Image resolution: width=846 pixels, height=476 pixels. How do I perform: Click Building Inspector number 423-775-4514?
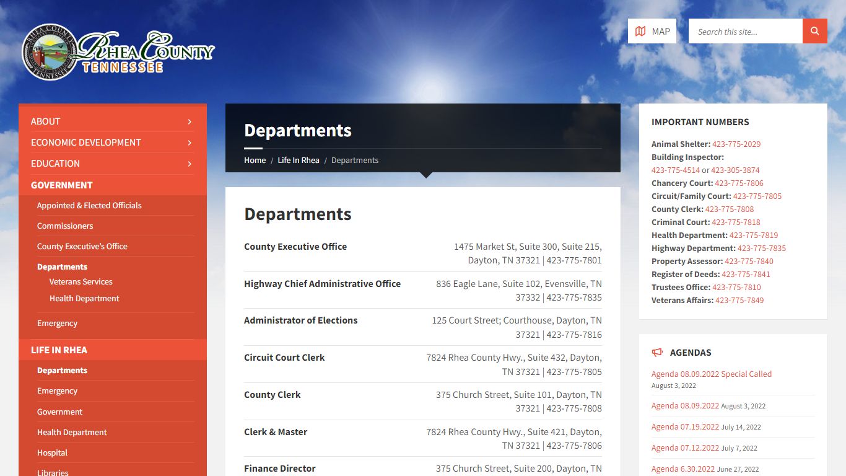pyautogui.click(x=676, y=170)
